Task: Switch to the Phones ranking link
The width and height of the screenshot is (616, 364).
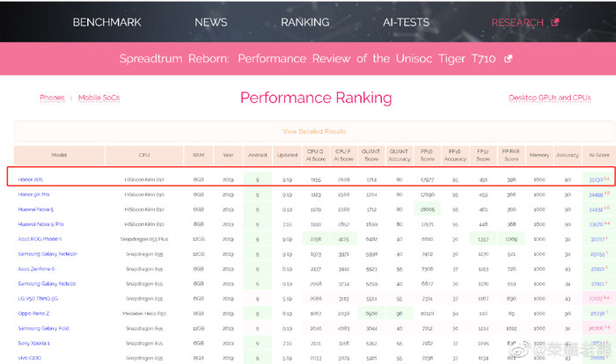Action: (x=52, y=98)
